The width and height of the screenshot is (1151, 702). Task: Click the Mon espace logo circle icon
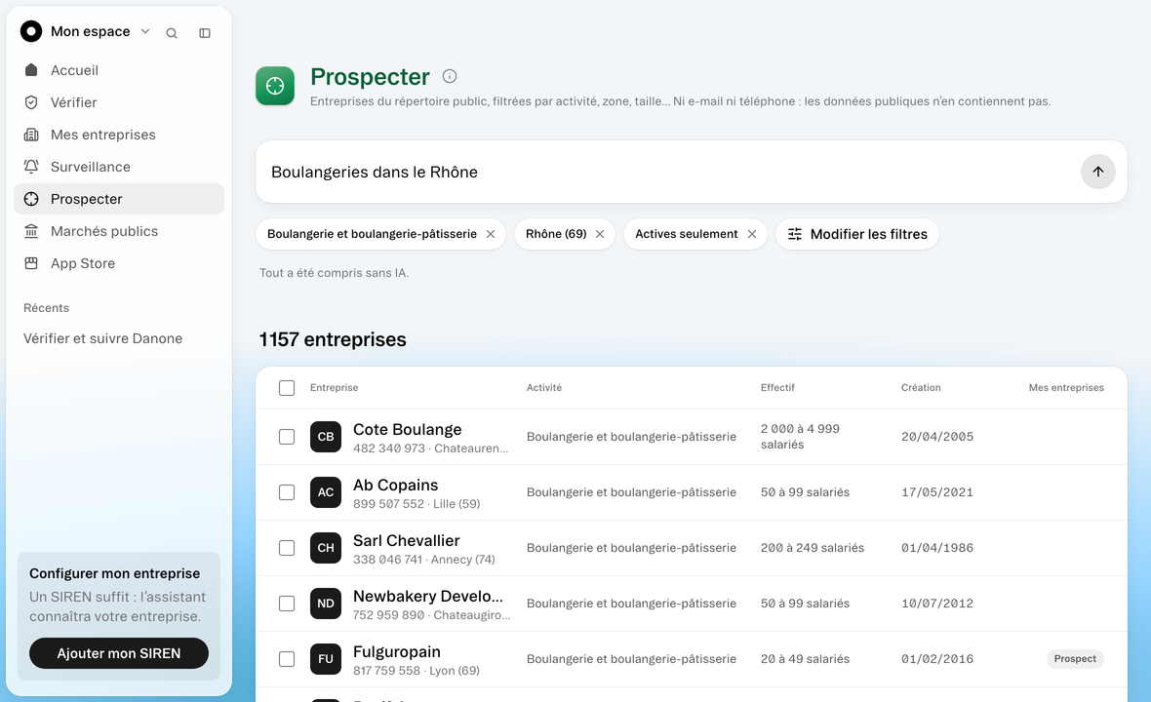31,31
